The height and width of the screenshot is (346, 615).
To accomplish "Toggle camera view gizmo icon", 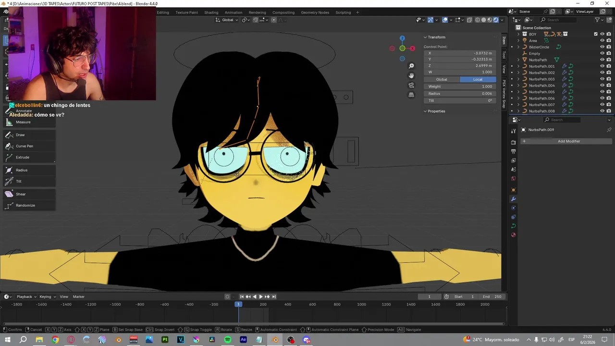I will [411, 85].
